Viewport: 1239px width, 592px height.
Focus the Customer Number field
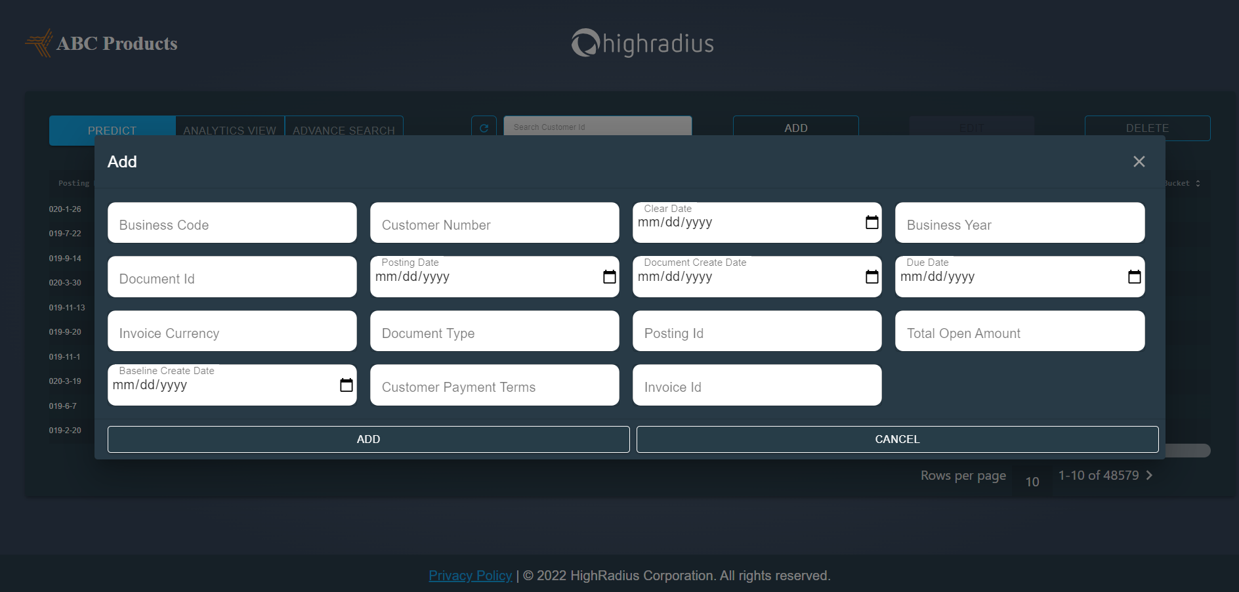pos(494,222)
